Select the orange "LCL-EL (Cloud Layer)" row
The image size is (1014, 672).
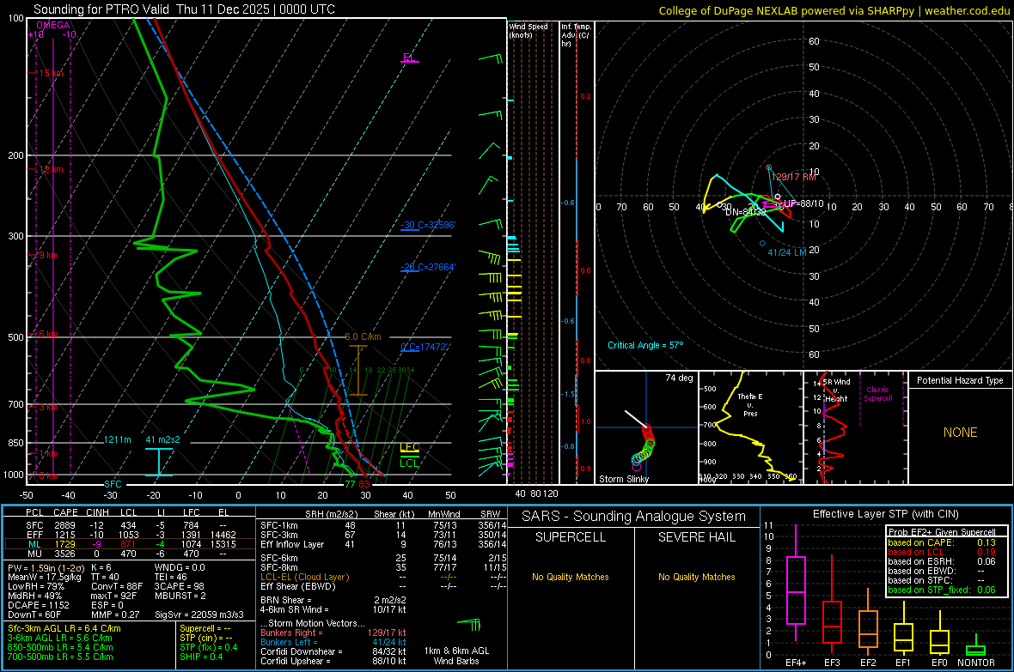click(382, 577)
